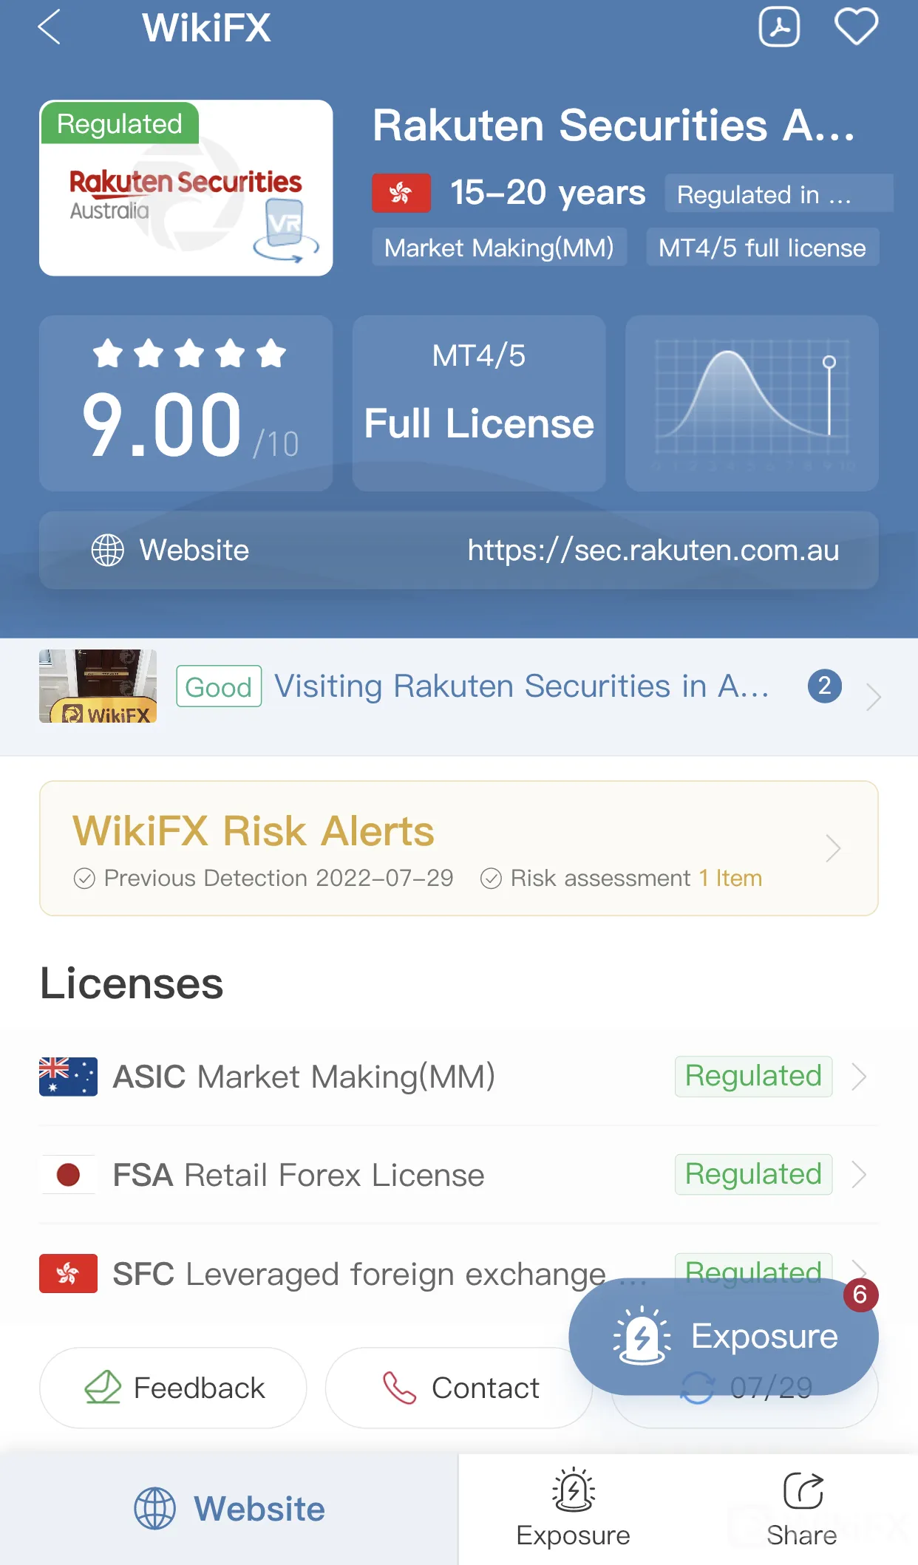Open the PDF export icon
Image resolution: width=918 pixels, height=1565 pixels.
pyautogui.click(x=780, y=27)
